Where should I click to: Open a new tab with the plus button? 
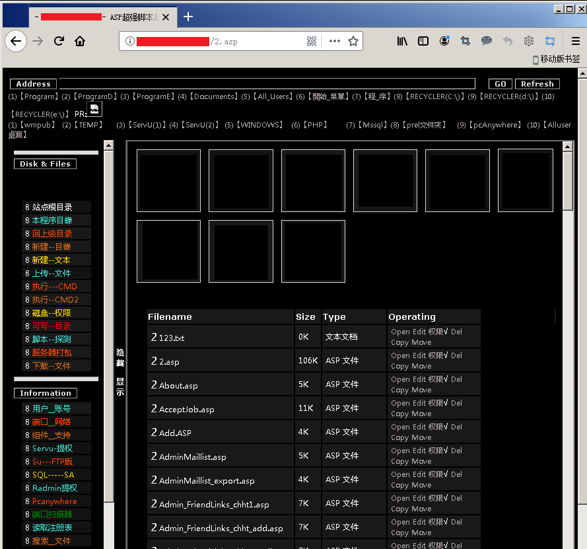tap(188, 17)
